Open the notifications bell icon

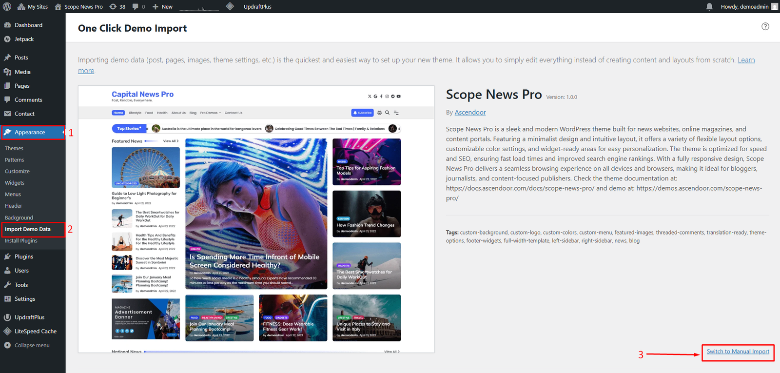pyautogui.click(x=709, y=7)
